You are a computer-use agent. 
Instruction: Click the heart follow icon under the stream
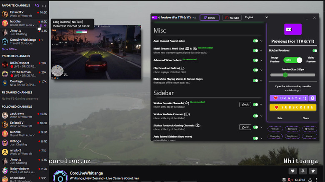pyautogui.click(x=293, y=171)
